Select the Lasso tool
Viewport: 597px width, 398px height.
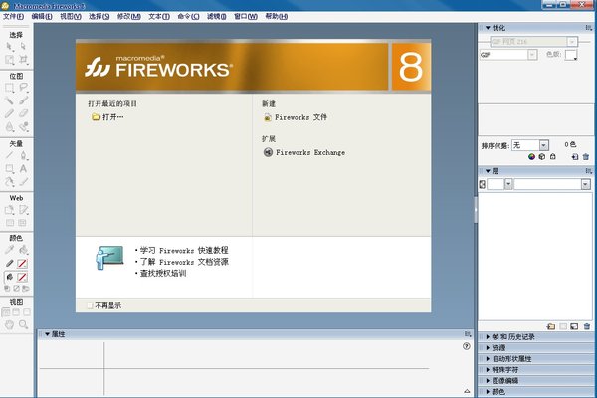click(x=23, y=88)
